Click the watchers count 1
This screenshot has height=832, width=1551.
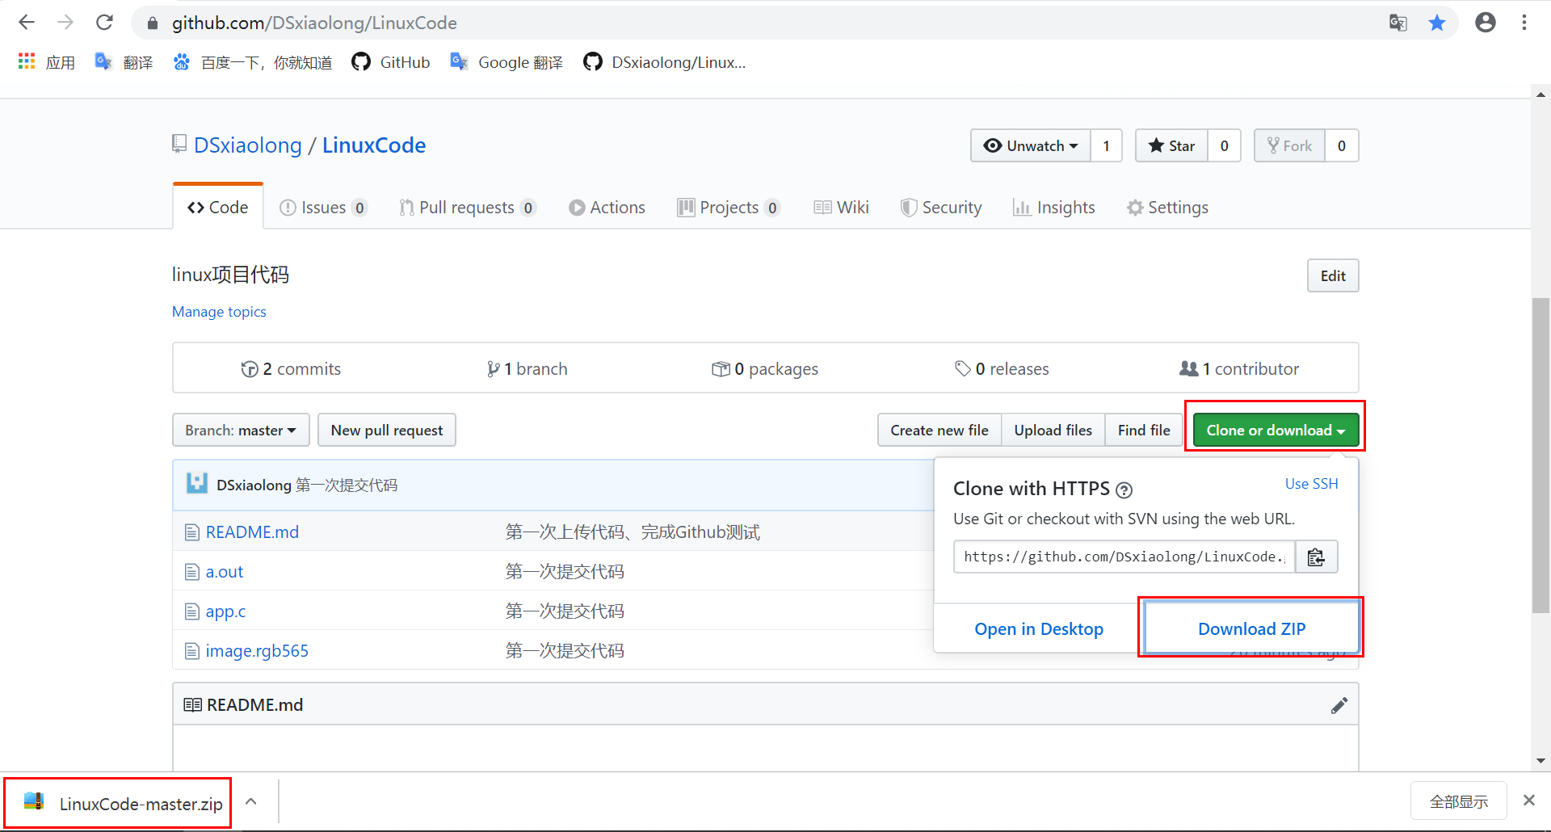pyautogui.click(x=1107, y=145)
